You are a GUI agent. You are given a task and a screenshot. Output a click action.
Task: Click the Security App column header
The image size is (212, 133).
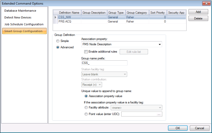[176, 13]
